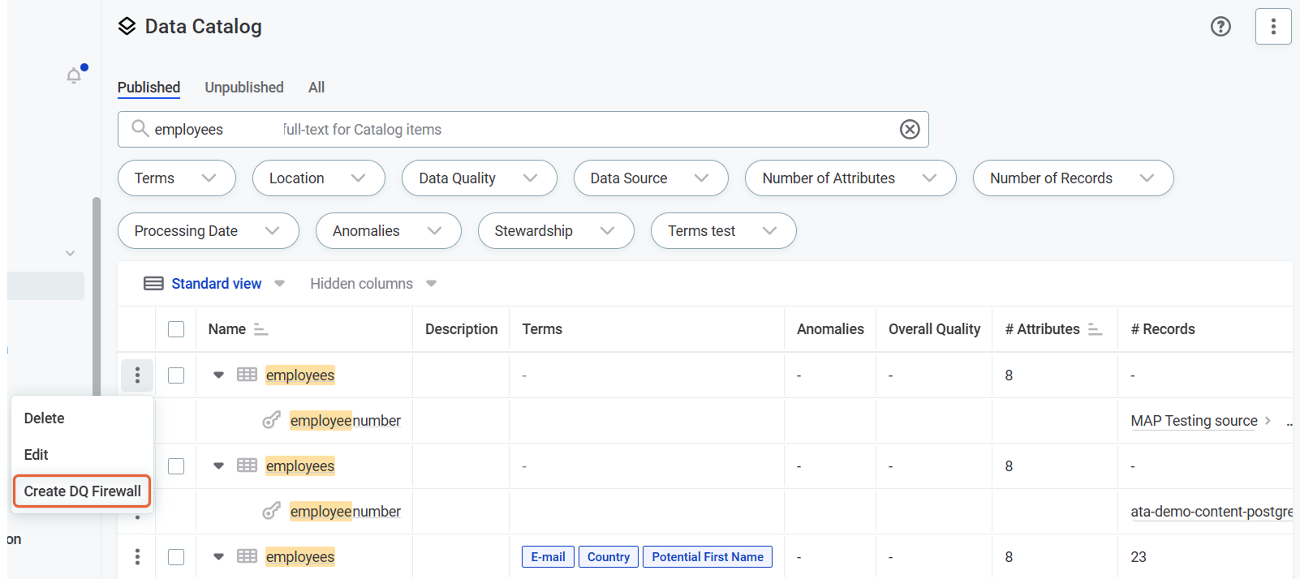Open the Number of Records filter
Viewport: 1300px width, 579px height.
(x=1074, y=178)
